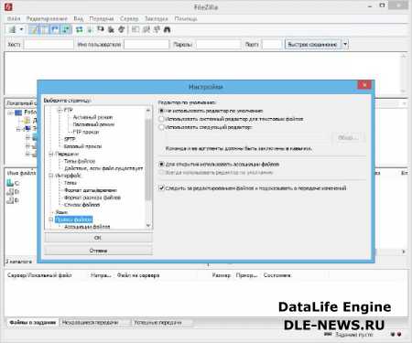Open the Закладки menu
The image size is (412, 343).
pos(157,18)
